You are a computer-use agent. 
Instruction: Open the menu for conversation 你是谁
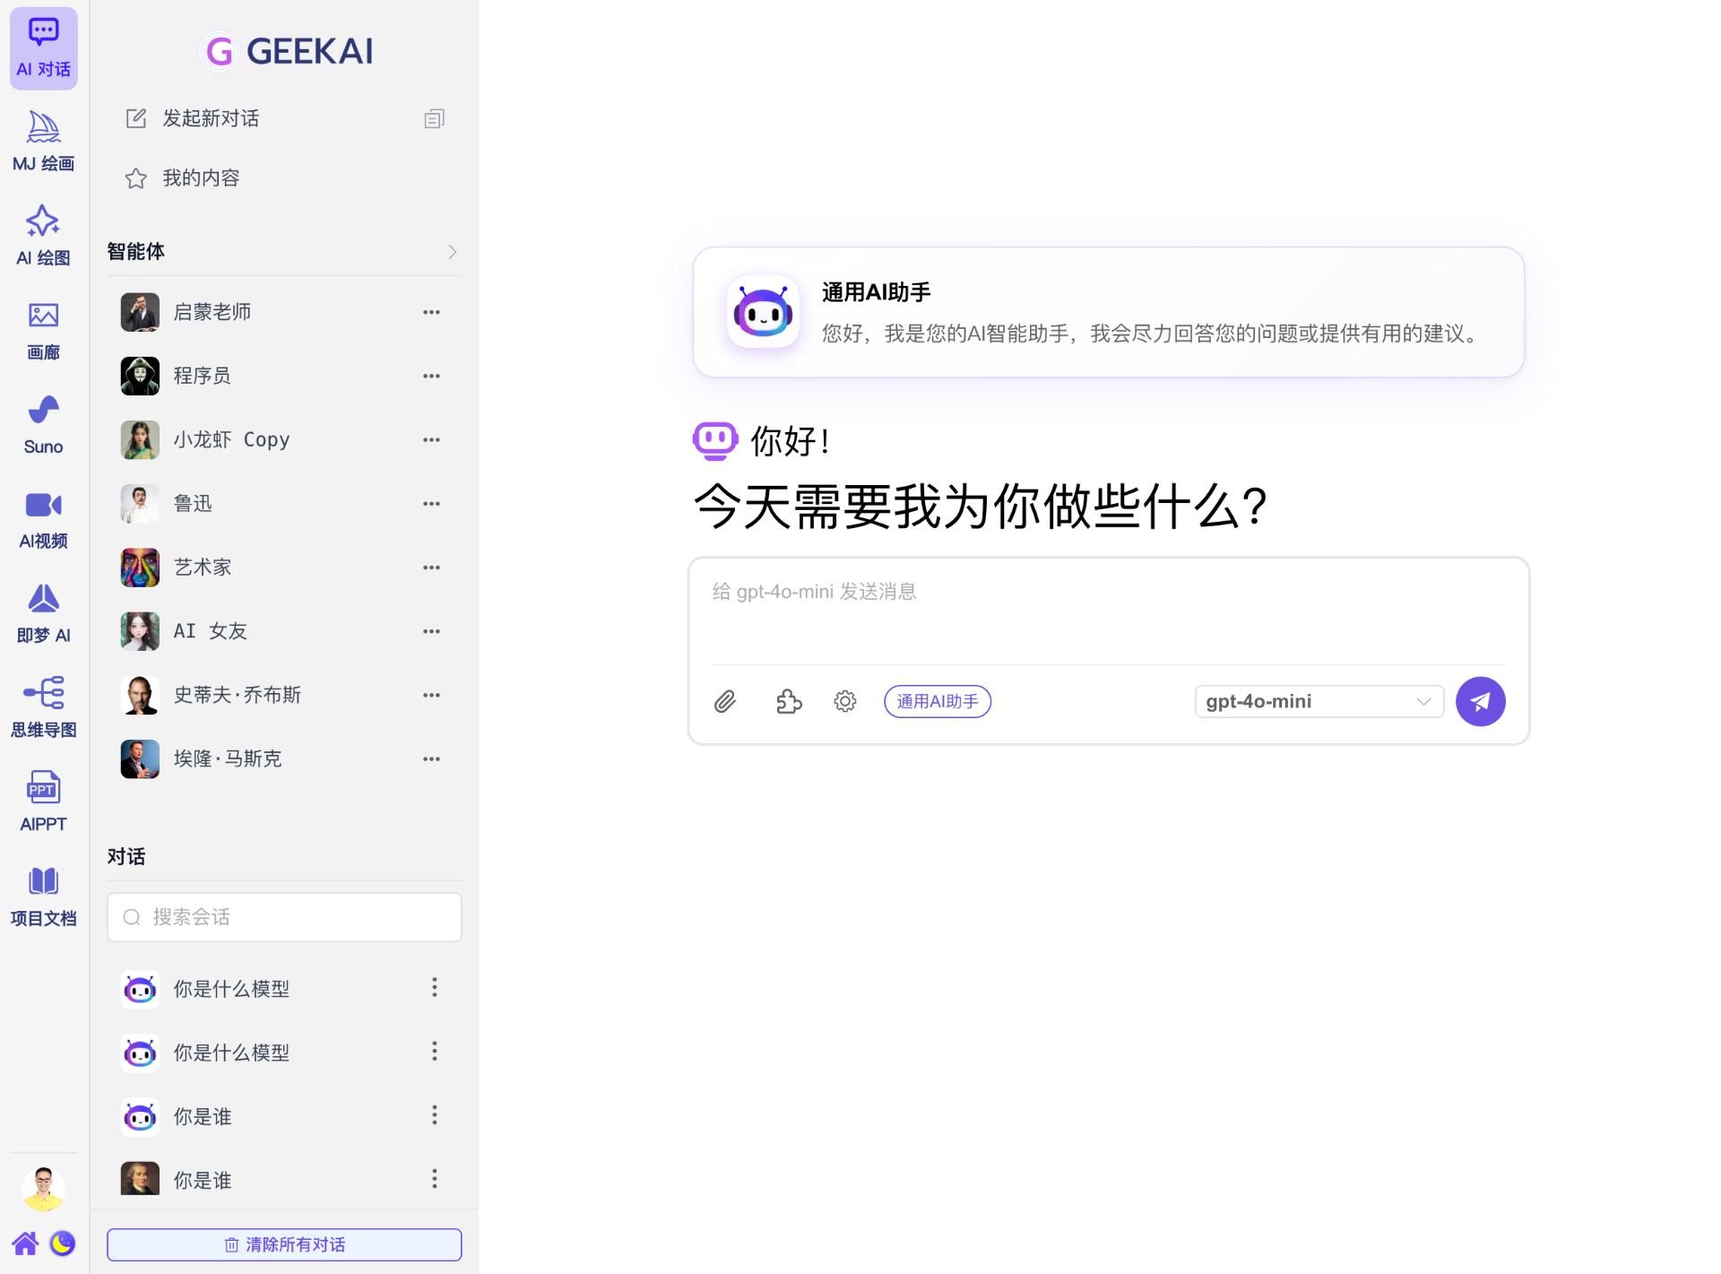tap(435, 1114)
